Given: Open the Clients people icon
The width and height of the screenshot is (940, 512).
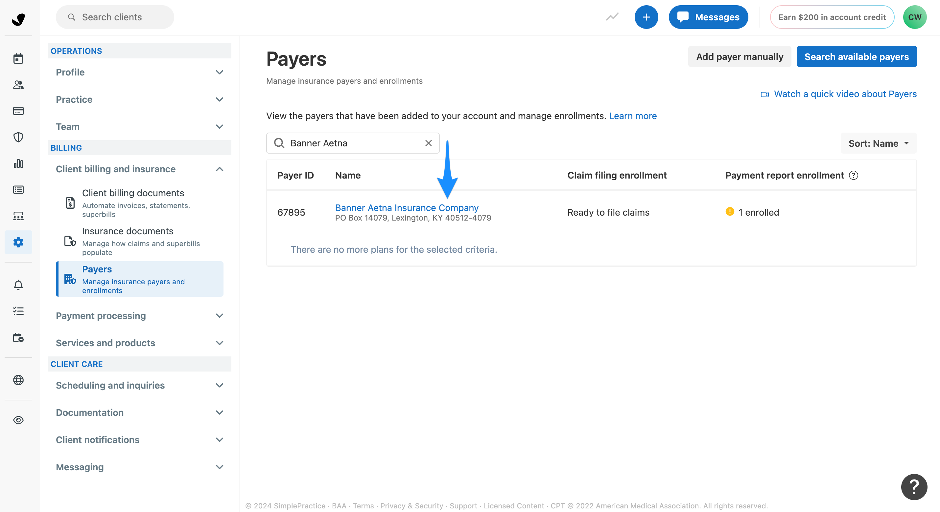Looking at the screenshot, I should (18, 85).
